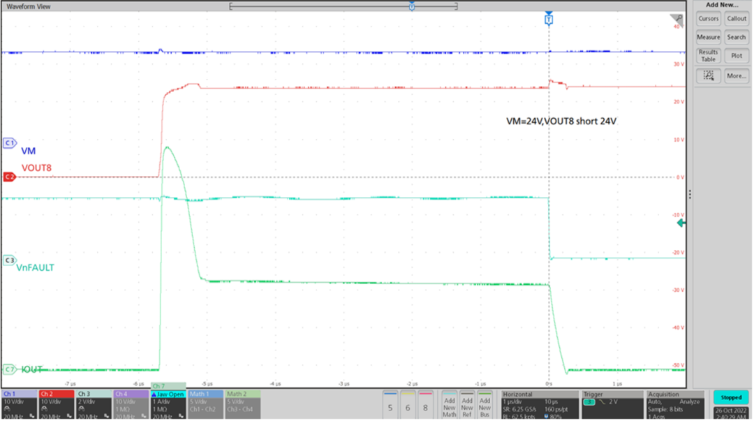The width and height of the screenshot is (754, 421).
Task: Open the Horizontal settings badge
Action: [x=540, y=405]
